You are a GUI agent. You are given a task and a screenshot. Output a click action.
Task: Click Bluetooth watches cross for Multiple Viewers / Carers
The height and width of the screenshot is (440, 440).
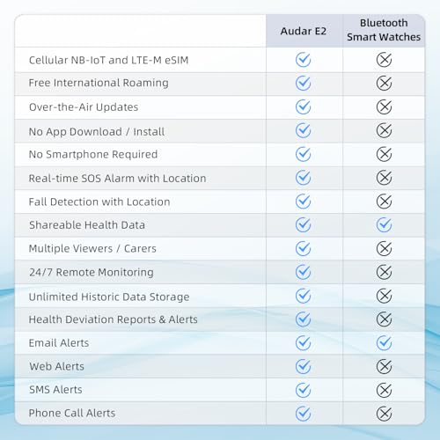tap(384, 249)
